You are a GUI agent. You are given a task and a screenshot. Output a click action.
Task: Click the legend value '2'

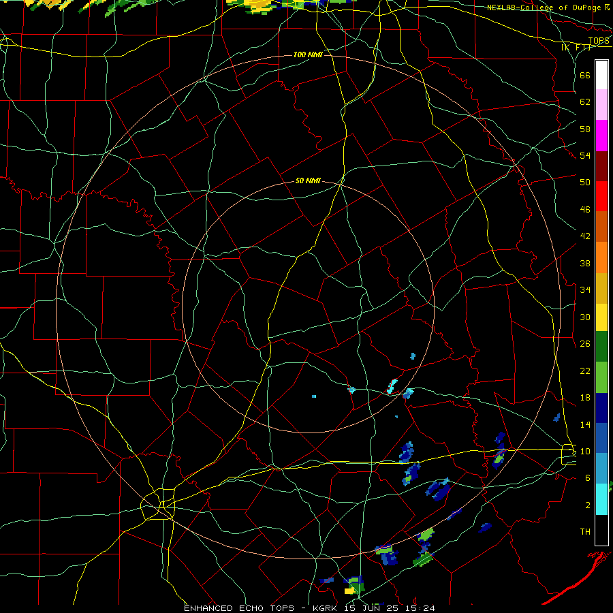pyautogui.click(x=588, y=505)
